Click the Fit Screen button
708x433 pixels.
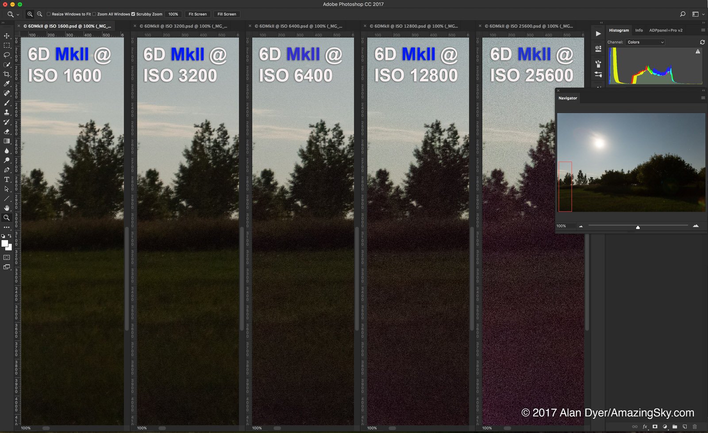pyautogui.click(x=197, y=14)
